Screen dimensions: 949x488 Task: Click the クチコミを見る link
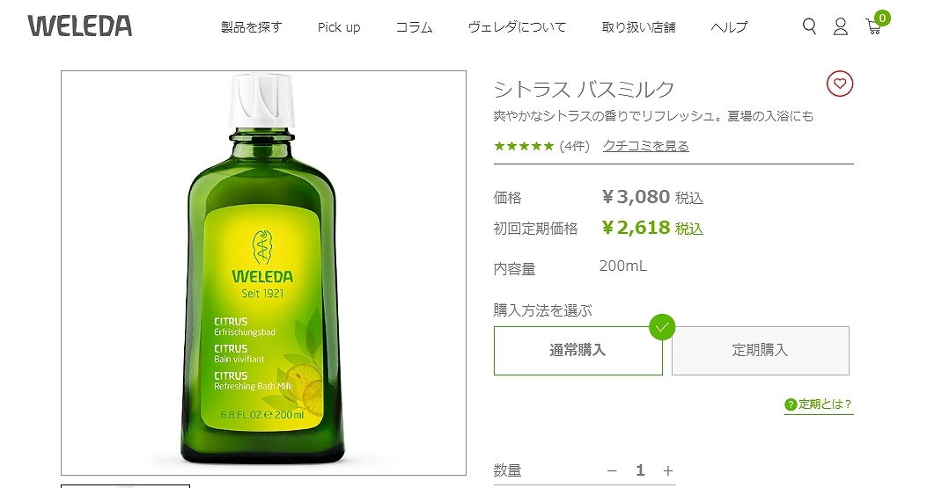pyautogui.click(x=646, y=146)
